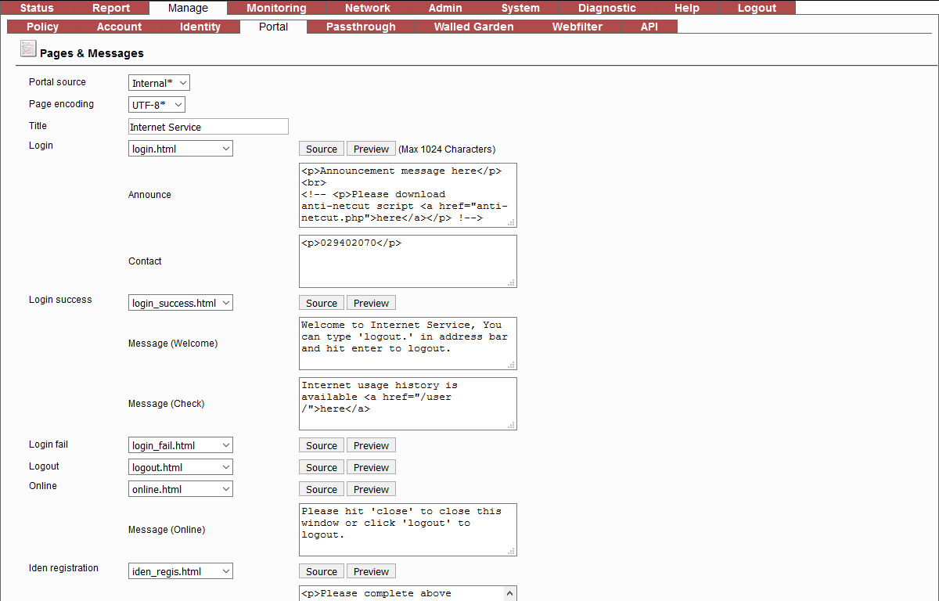Click the Contact textarea resize handle

pyautogui.click(x=511, y=283)
